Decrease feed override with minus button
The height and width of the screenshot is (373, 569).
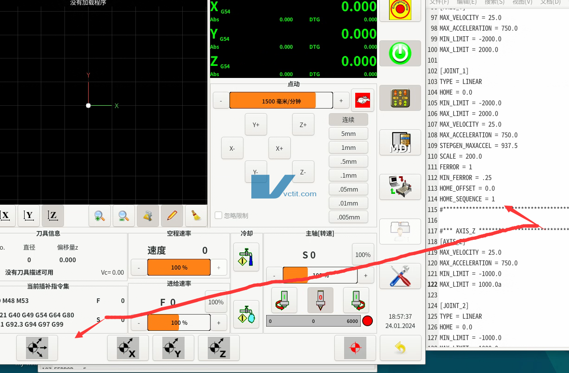[139, 322]
